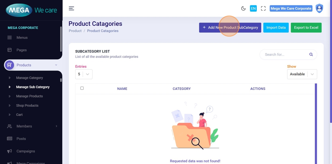Click the hamburger menu toggle icon
Image resolution: width=332 pixels, height=164 pixels.
click(x=71, y=8)
